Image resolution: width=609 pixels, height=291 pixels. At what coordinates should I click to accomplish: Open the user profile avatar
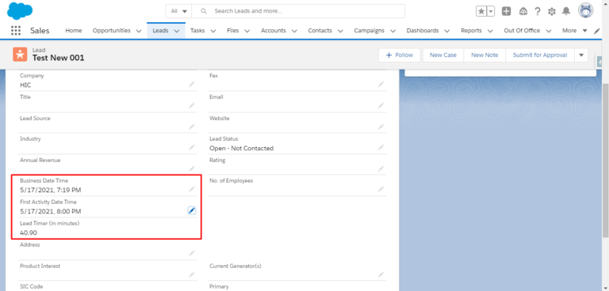[x=585, y=11]
